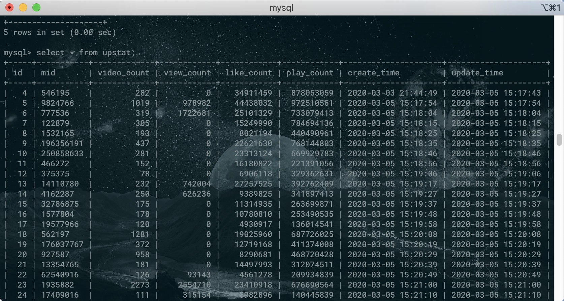This screenshot has height=301, width=564.
Task: Click the 'update_time' column header
Action: pyautogui.click(x=477, y=73)
